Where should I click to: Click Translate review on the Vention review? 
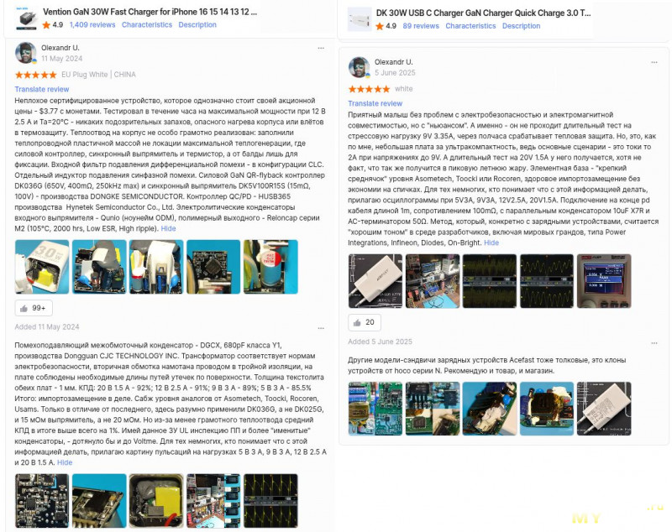[41, 90]
